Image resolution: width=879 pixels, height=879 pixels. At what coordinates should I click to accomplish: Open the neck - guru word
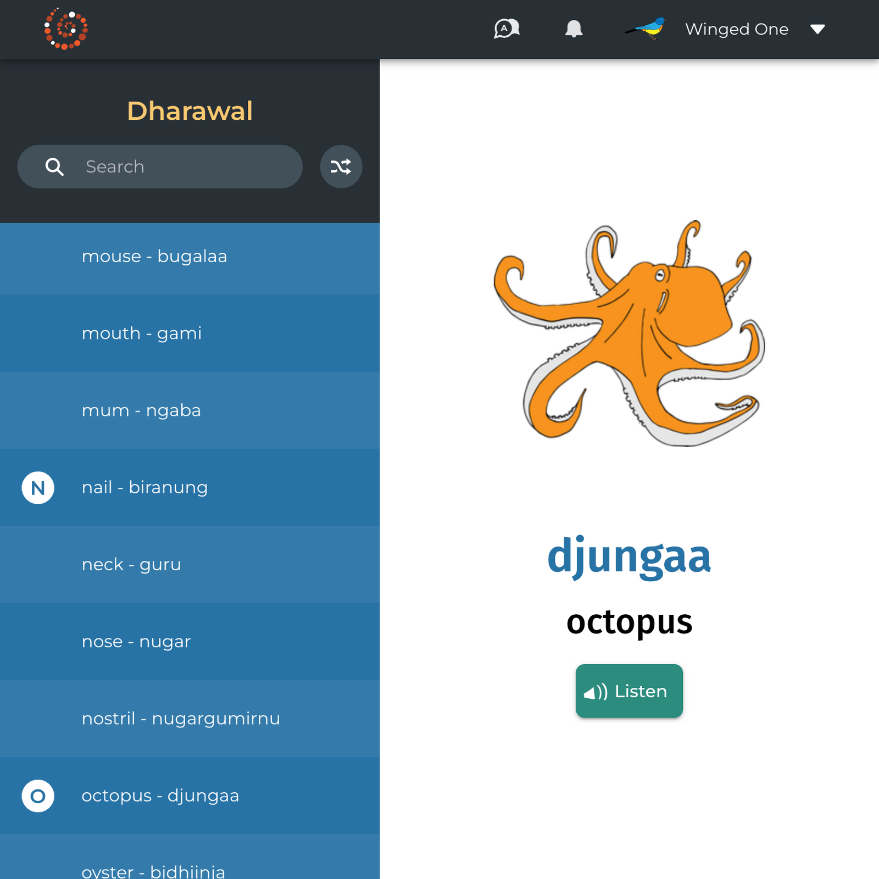[190, 565]
